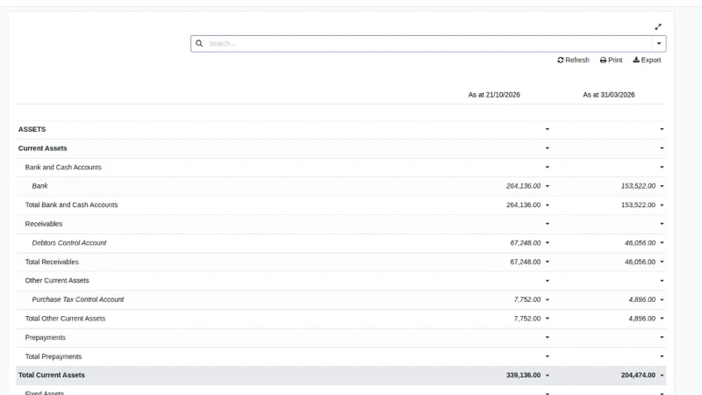This screenshot has width=702, height=395.
Task: Click the 'As at 21/10/2026' column header
Action: point(494,95)
